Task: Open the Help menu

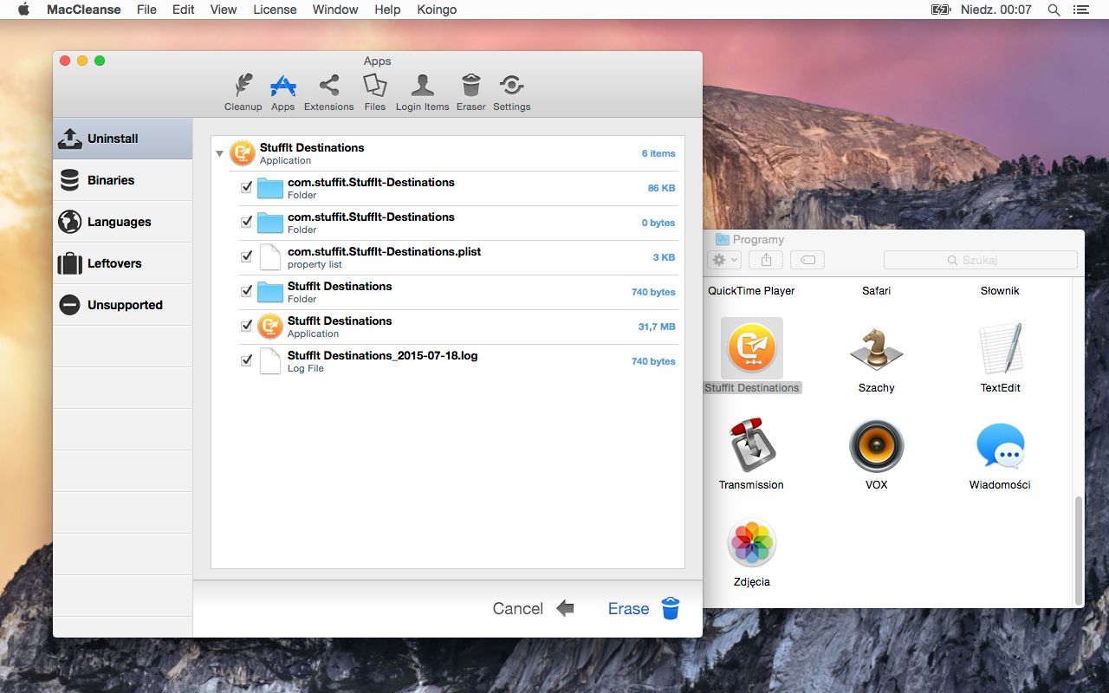Action: click(x=387, y=10)
